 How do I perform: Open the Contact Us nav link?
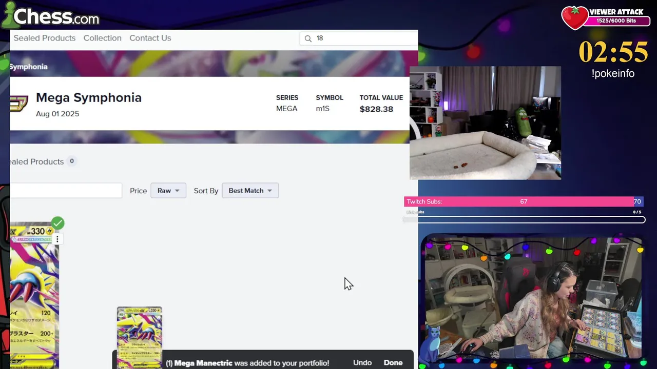point(150,38)
